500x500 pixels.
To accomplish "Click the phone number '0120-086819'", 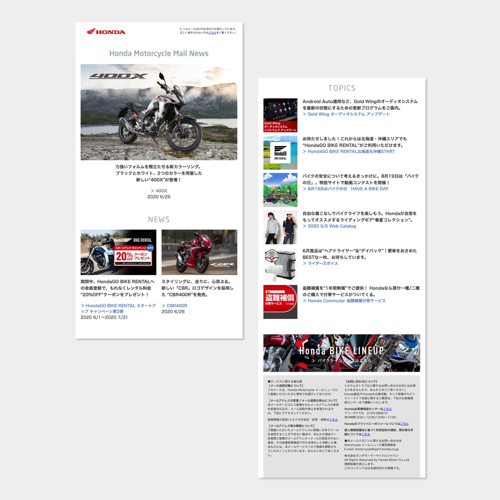I will tap(377, 413).
